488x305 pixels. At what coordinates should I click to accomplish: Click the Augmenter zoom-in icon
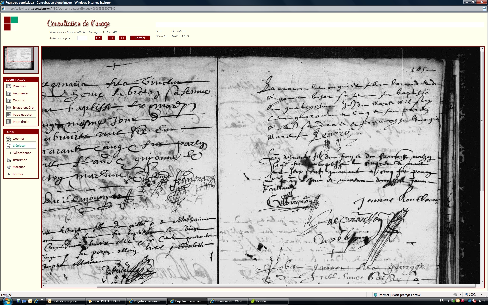(x=9, y=94)
